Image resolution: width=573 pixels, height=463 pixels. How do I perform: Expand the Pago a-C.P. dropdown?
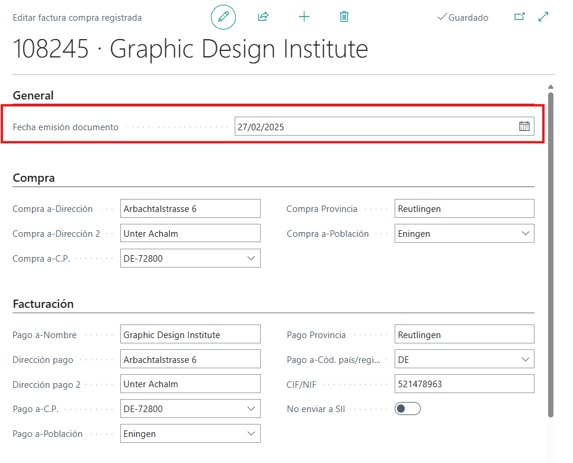251,409
